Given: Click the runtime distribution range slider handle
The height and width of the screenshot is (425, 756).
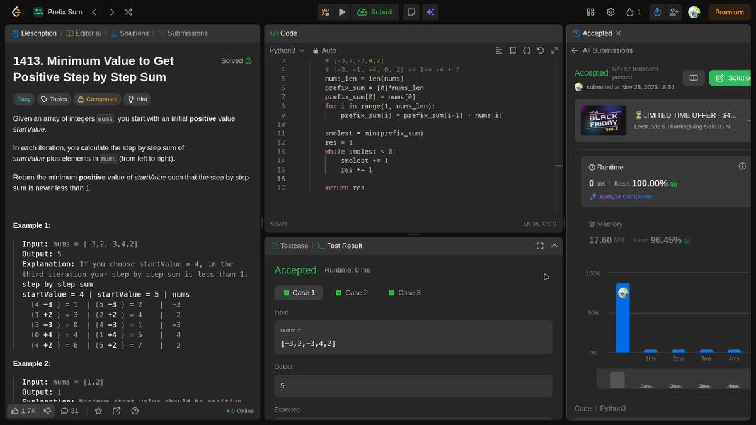Looking at the screenshot, I should (x=618, y=380).
